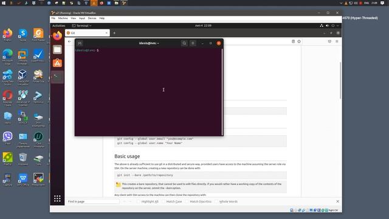Click the Find in page input field

(x=92, y=201)
